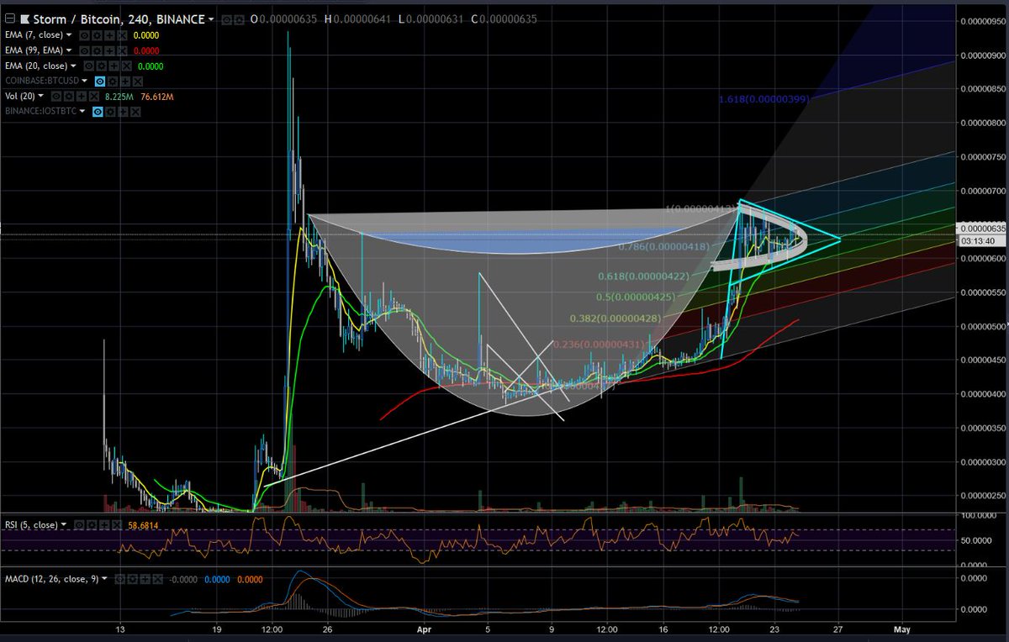The image size is (1009, 642).
Task: Click the countdown timer 03:13:40
Action: [x=977, y=241]
